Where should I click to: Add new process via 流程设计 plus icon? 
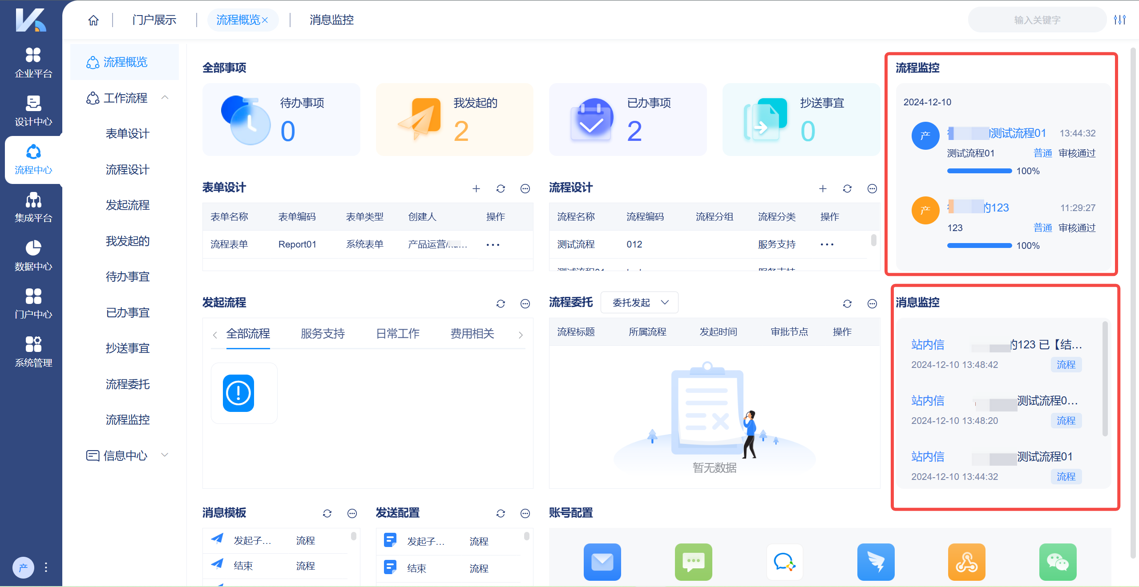tap(823, 188)
